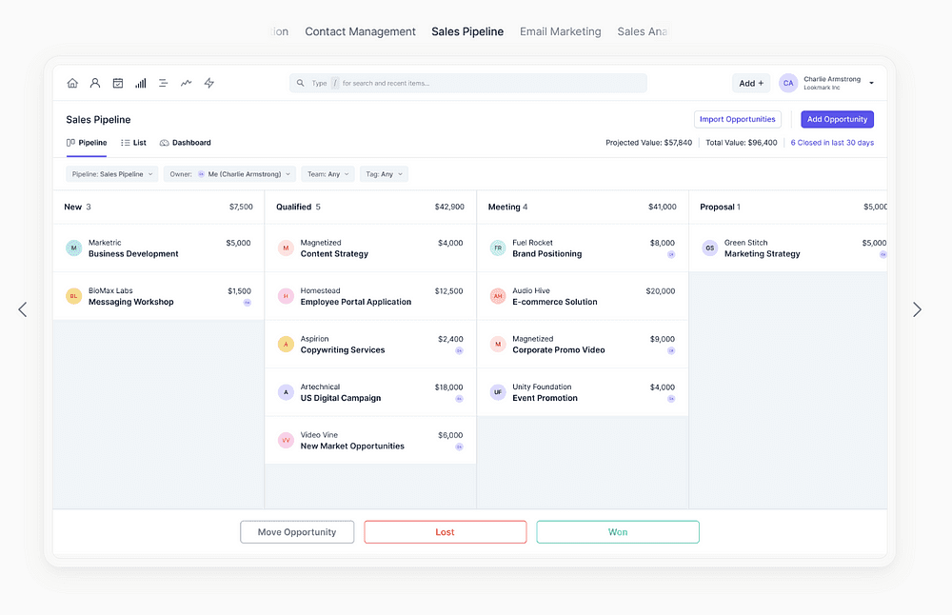Click Fuel Rocket FR avatar
The width and height of the screenshot is (952, 615).
497,248
